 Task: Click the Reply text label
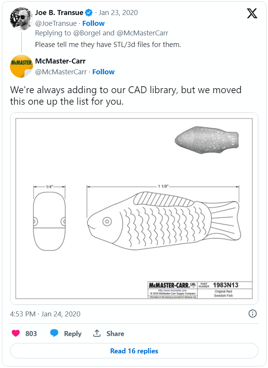73,334
